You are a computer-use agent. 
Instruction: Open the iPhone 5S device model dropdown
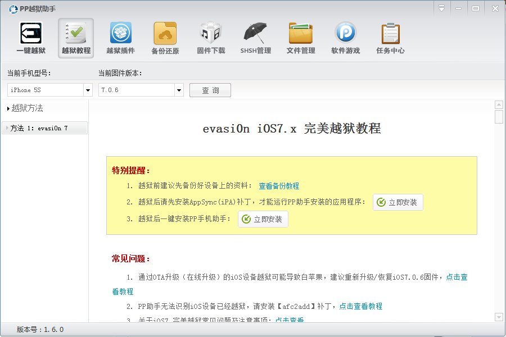pyautogui.click(x=88, y=90)
